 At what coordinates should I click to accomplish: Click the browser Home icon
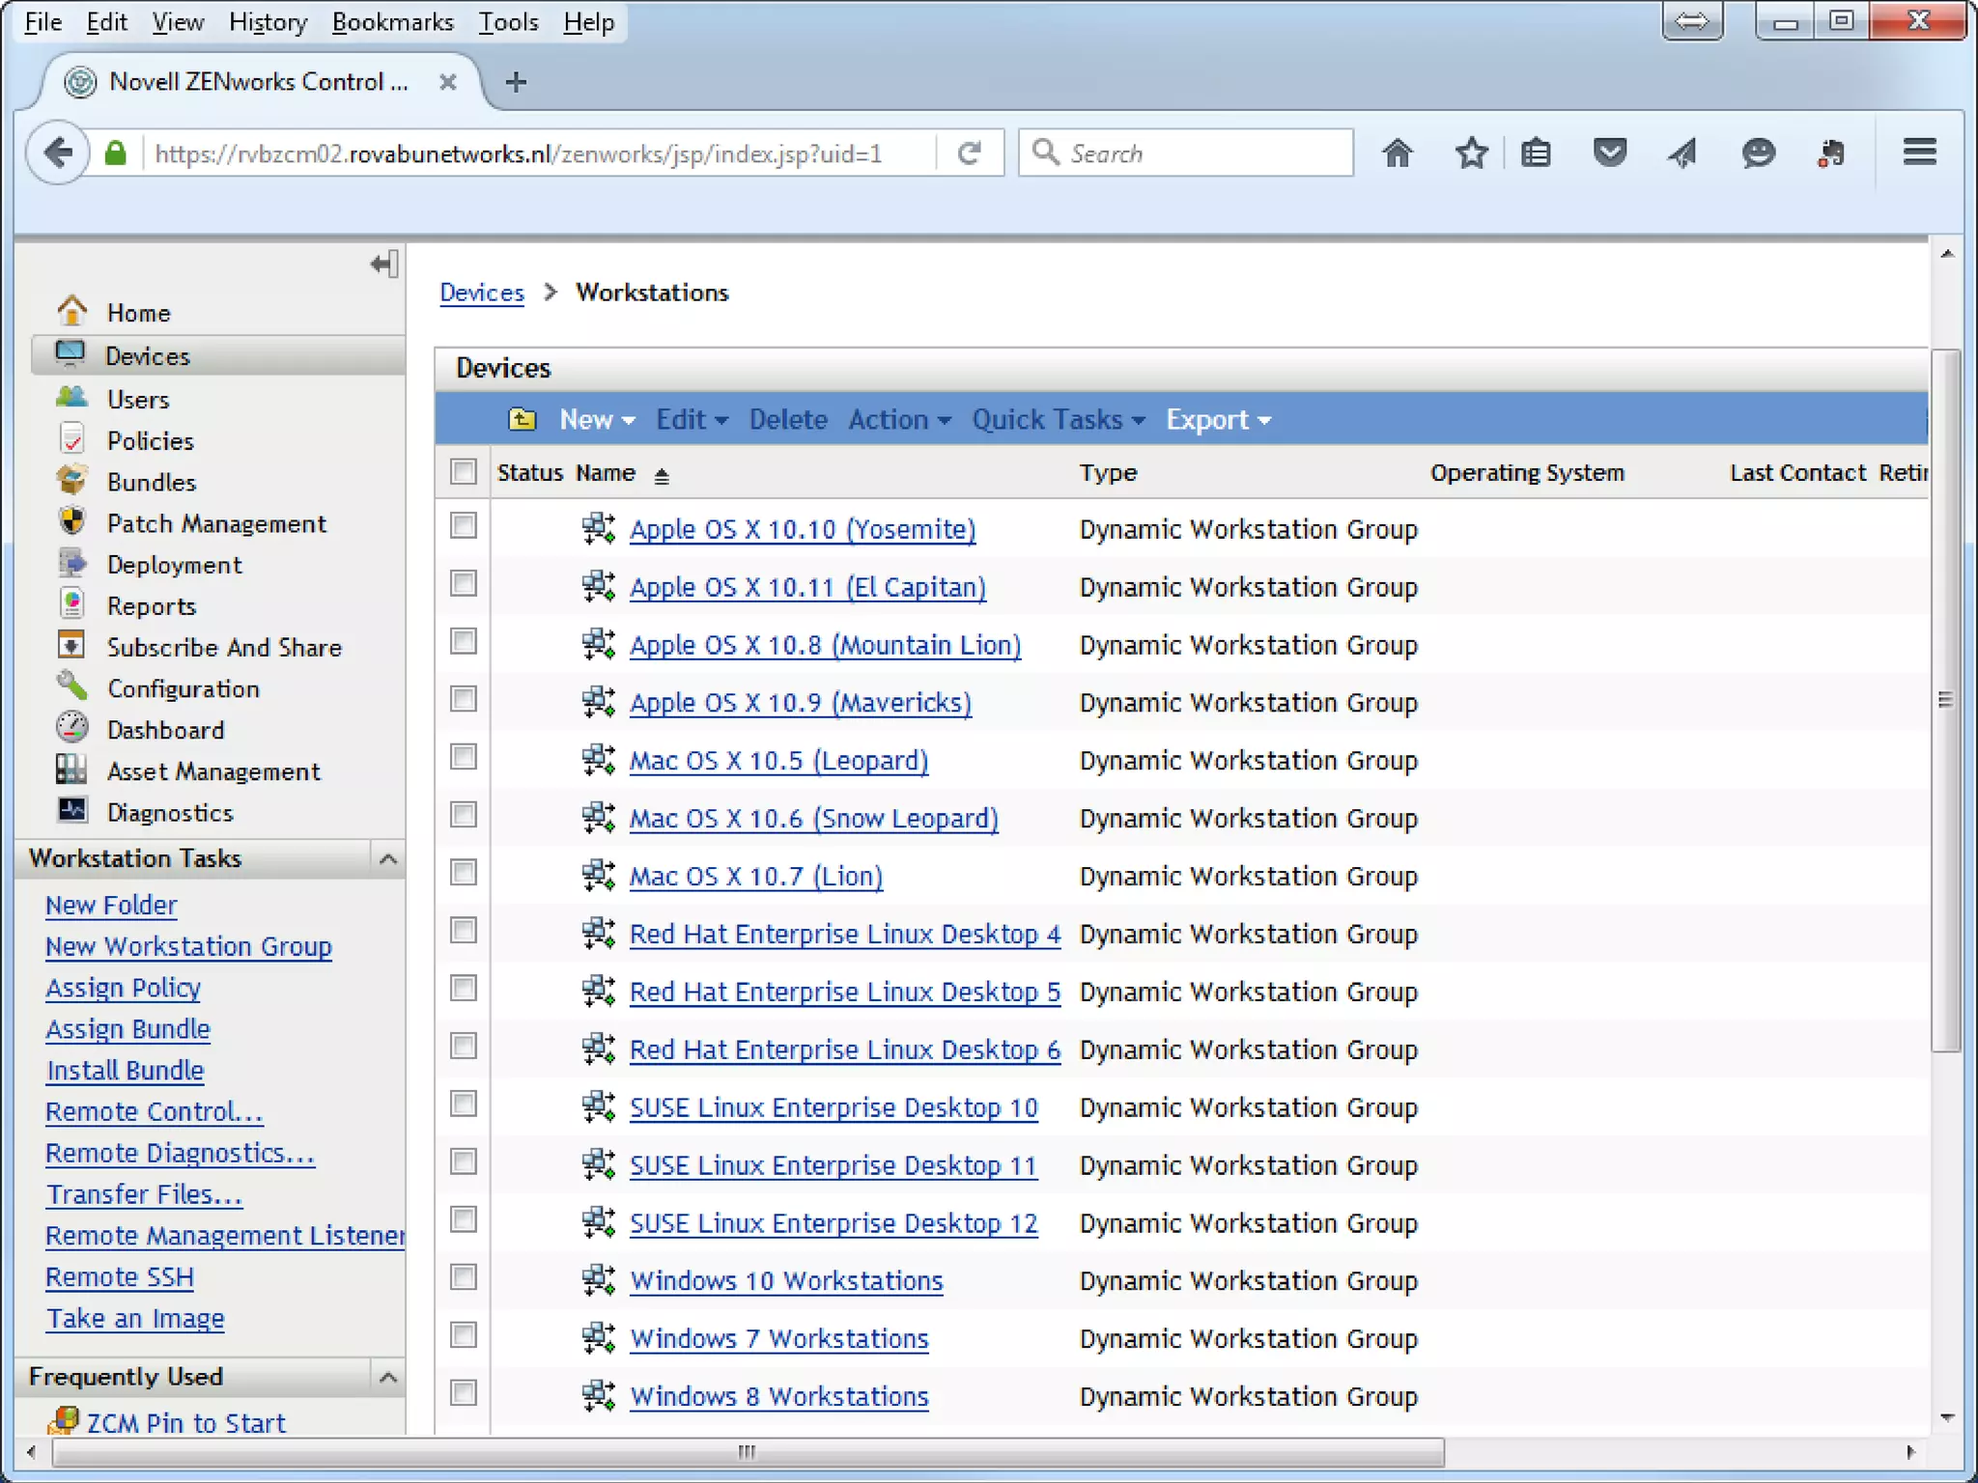[1397, 153]
